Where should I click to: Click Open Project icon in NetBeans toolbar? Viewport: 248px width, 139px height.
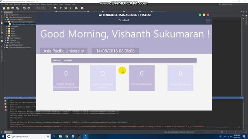coord(13,8)
